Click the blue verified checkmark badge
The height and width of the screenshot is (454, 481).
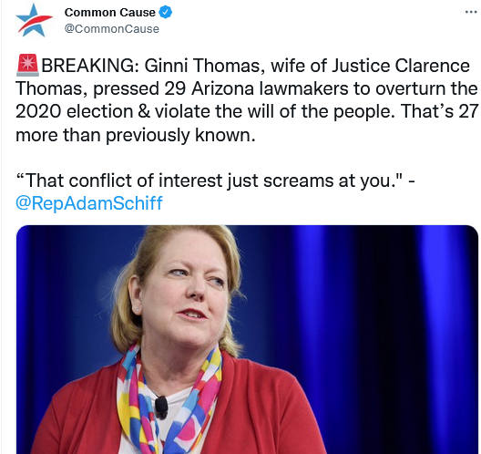pos(166,12)
